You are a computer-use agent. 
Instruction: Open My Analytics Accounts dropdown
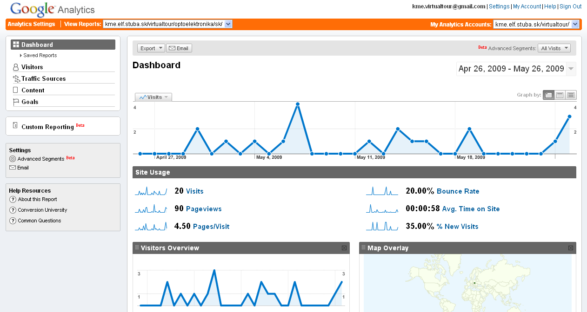coord(536,24)
